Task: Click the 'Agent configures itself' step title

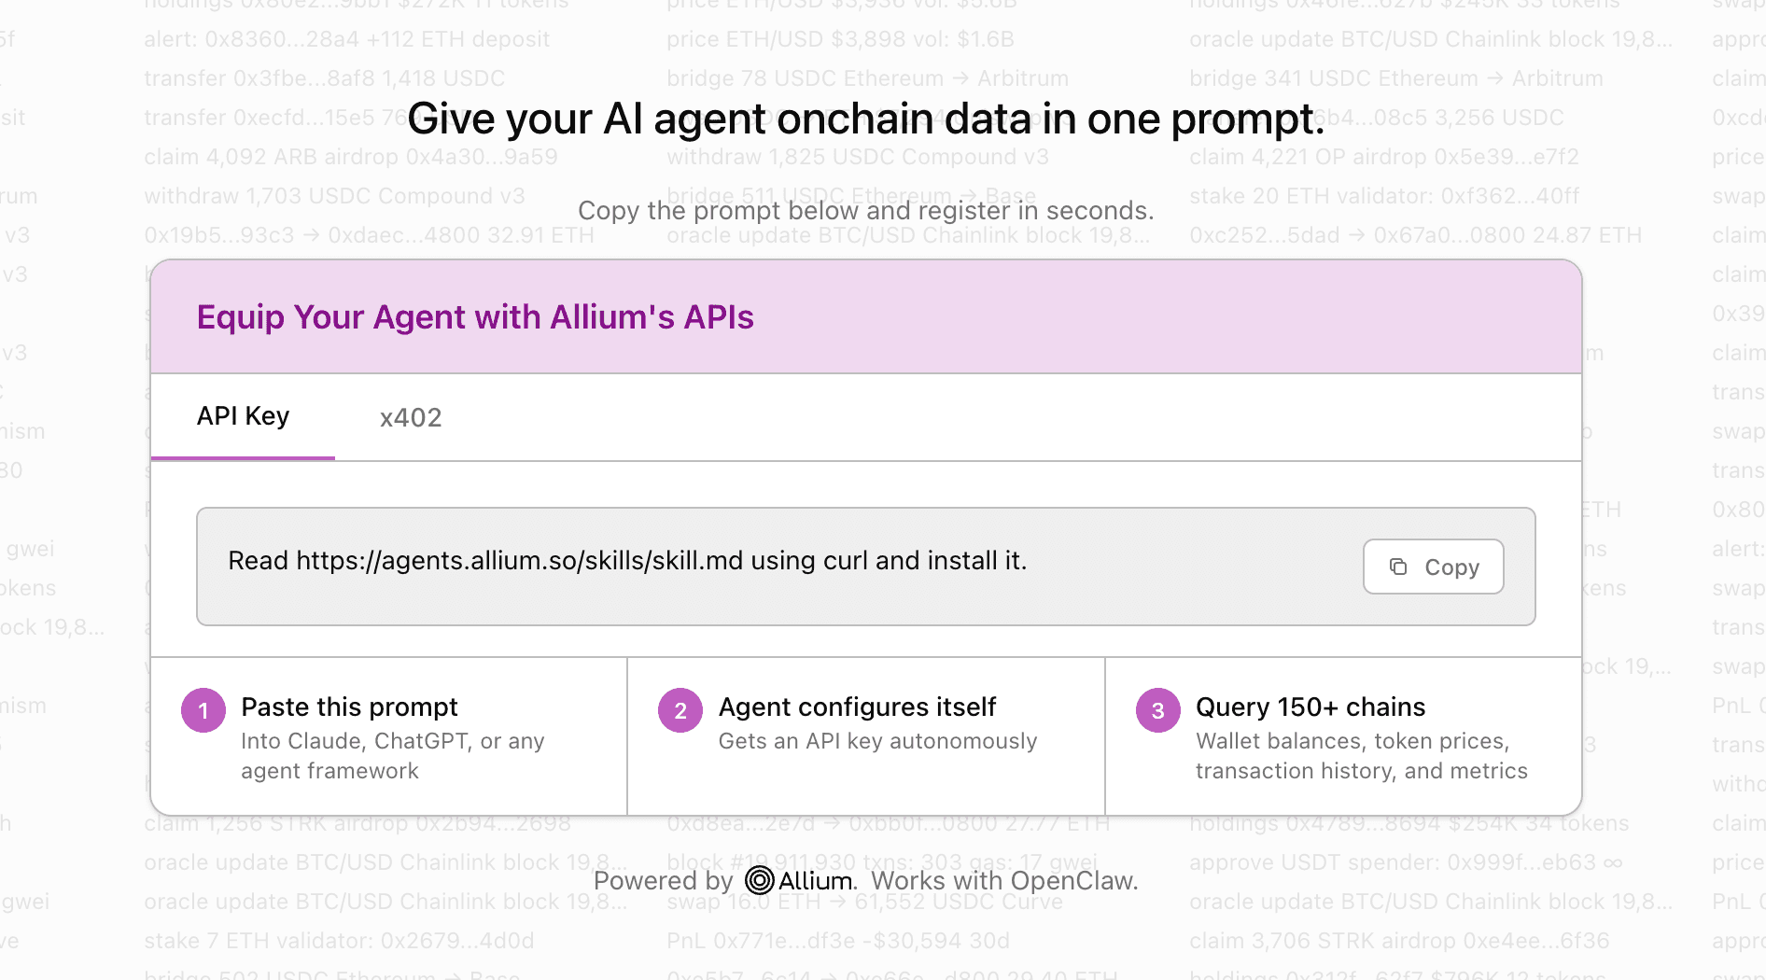Action: (857, 707)
